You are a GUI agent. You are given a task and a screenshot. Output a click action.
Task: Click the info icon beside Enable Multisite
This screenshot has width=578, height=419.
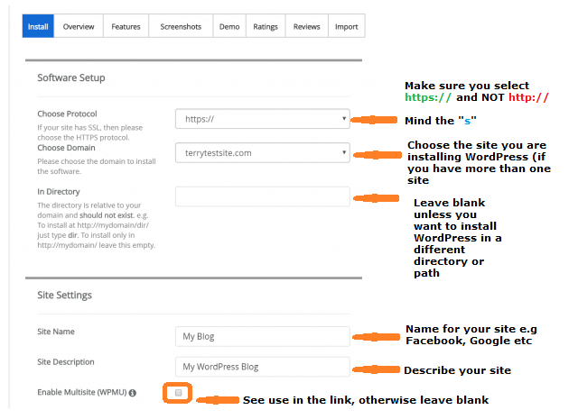[x=133, y=393]
